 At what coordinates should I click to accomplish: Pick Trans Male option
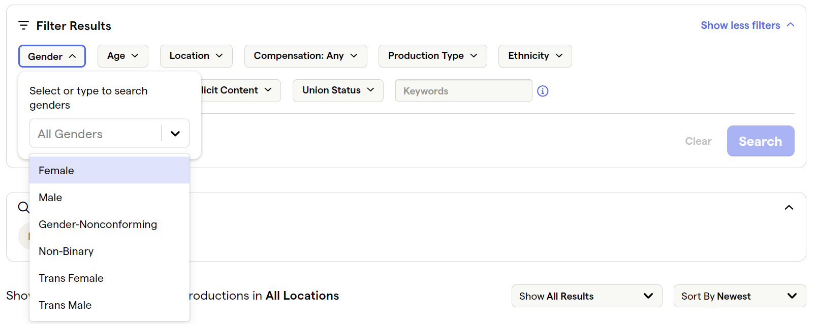click(110, 305)
